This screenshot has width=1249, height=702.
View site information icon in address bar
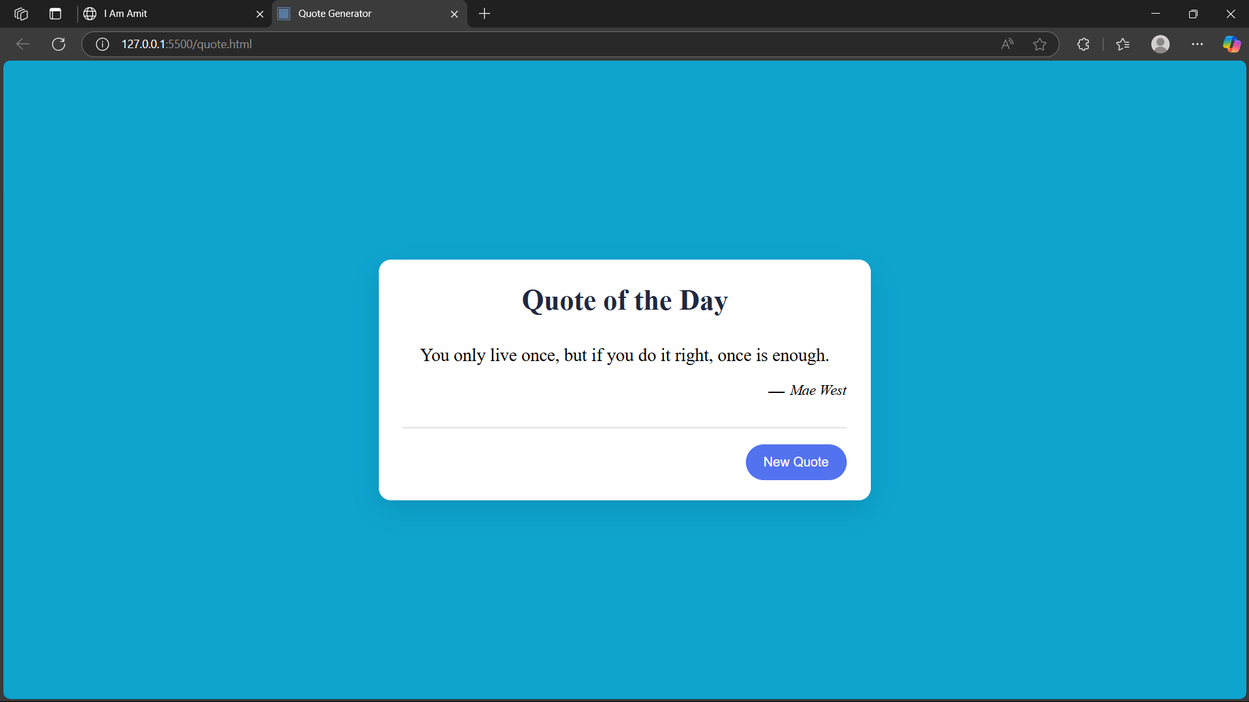click(x=102, y=44)
